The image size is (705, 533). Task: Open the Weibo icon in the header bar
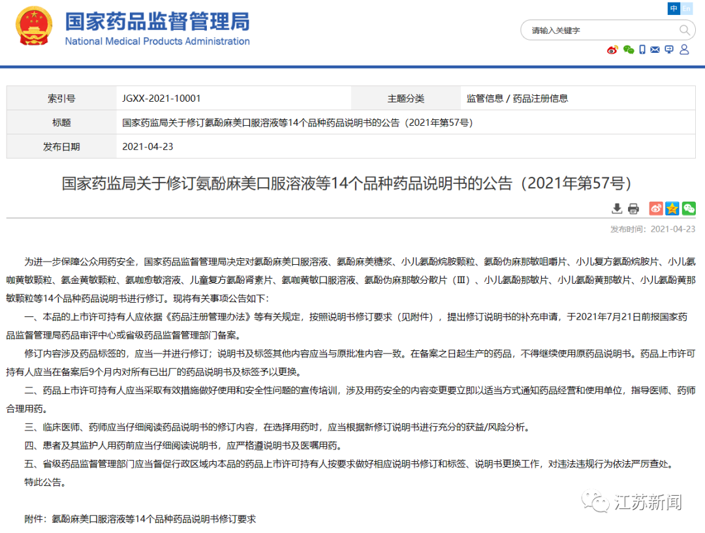click(612, 50)
